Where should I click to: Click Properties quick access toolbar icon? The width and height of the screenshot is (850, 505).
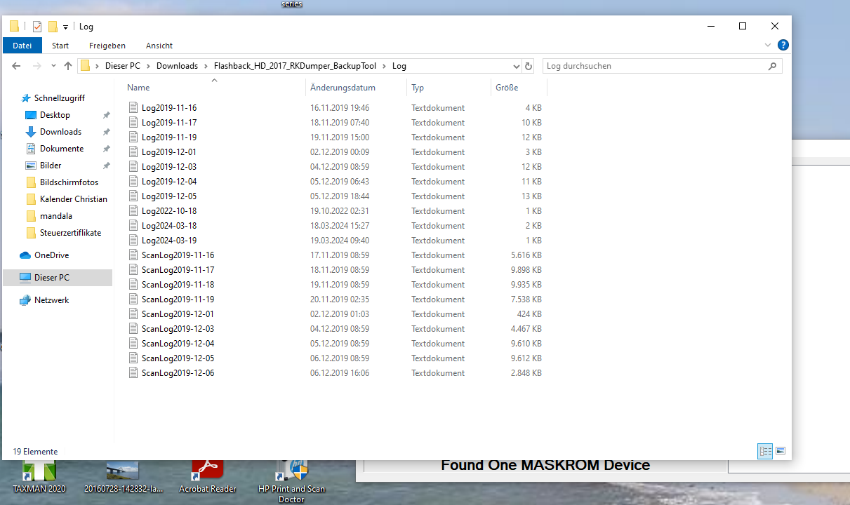click(37, 27)
